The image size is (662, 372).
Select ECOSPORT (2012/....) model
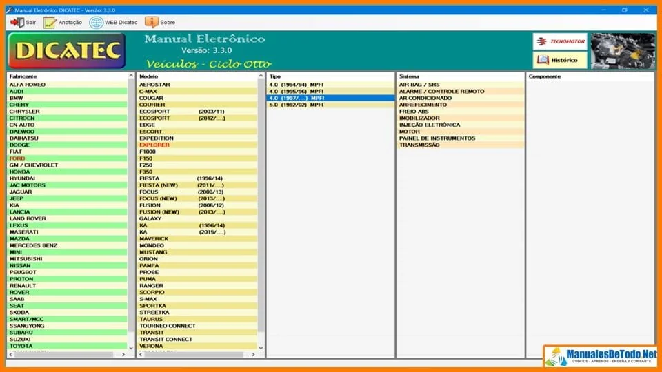[x=198, y=118]
